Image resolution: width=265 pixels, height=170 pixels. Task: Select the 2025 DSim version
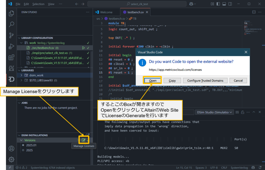[29, 150]
